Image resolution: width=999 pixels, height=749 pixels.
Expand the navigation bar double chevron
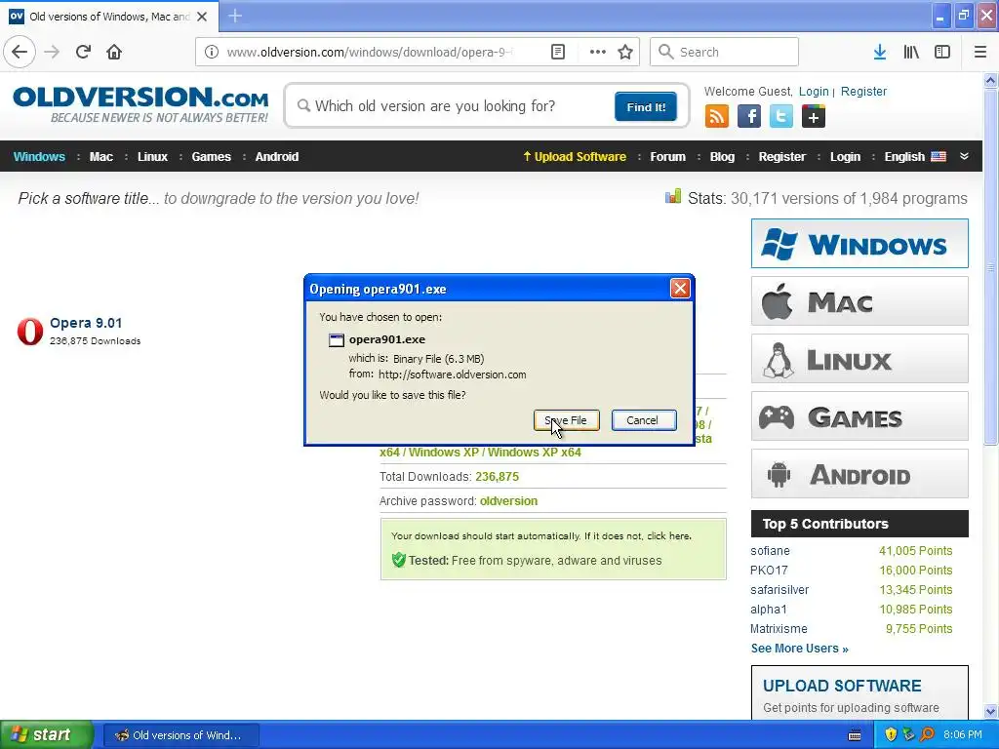pos(965,156)
